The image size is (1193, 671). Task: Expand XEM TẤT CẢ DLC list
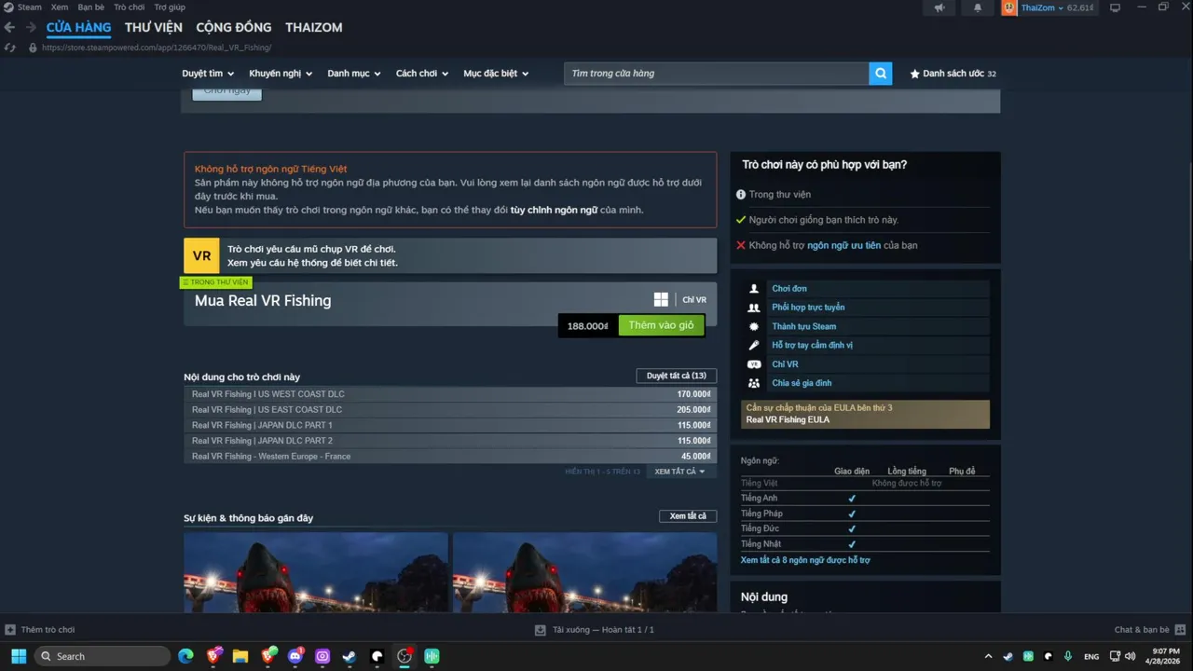679,472
